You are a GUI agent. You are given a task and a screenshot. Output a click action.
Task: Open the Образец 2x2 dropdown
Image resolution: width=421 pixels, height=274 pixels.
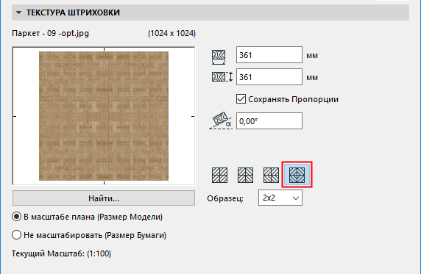tap(280, 198)
